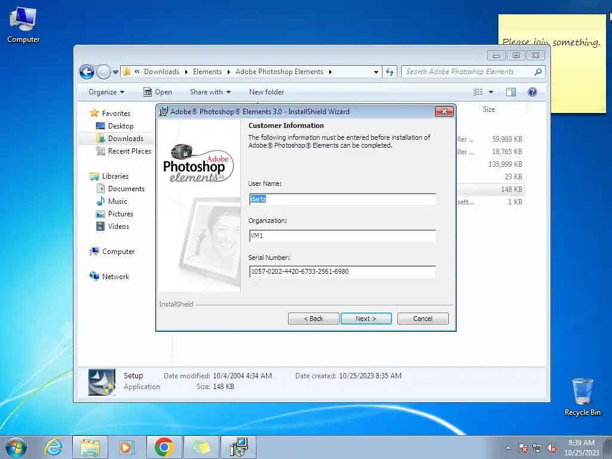Expand the arrow after Downloads breadcrumb
This screenshot has height=459, width=612.
point(186,72)
